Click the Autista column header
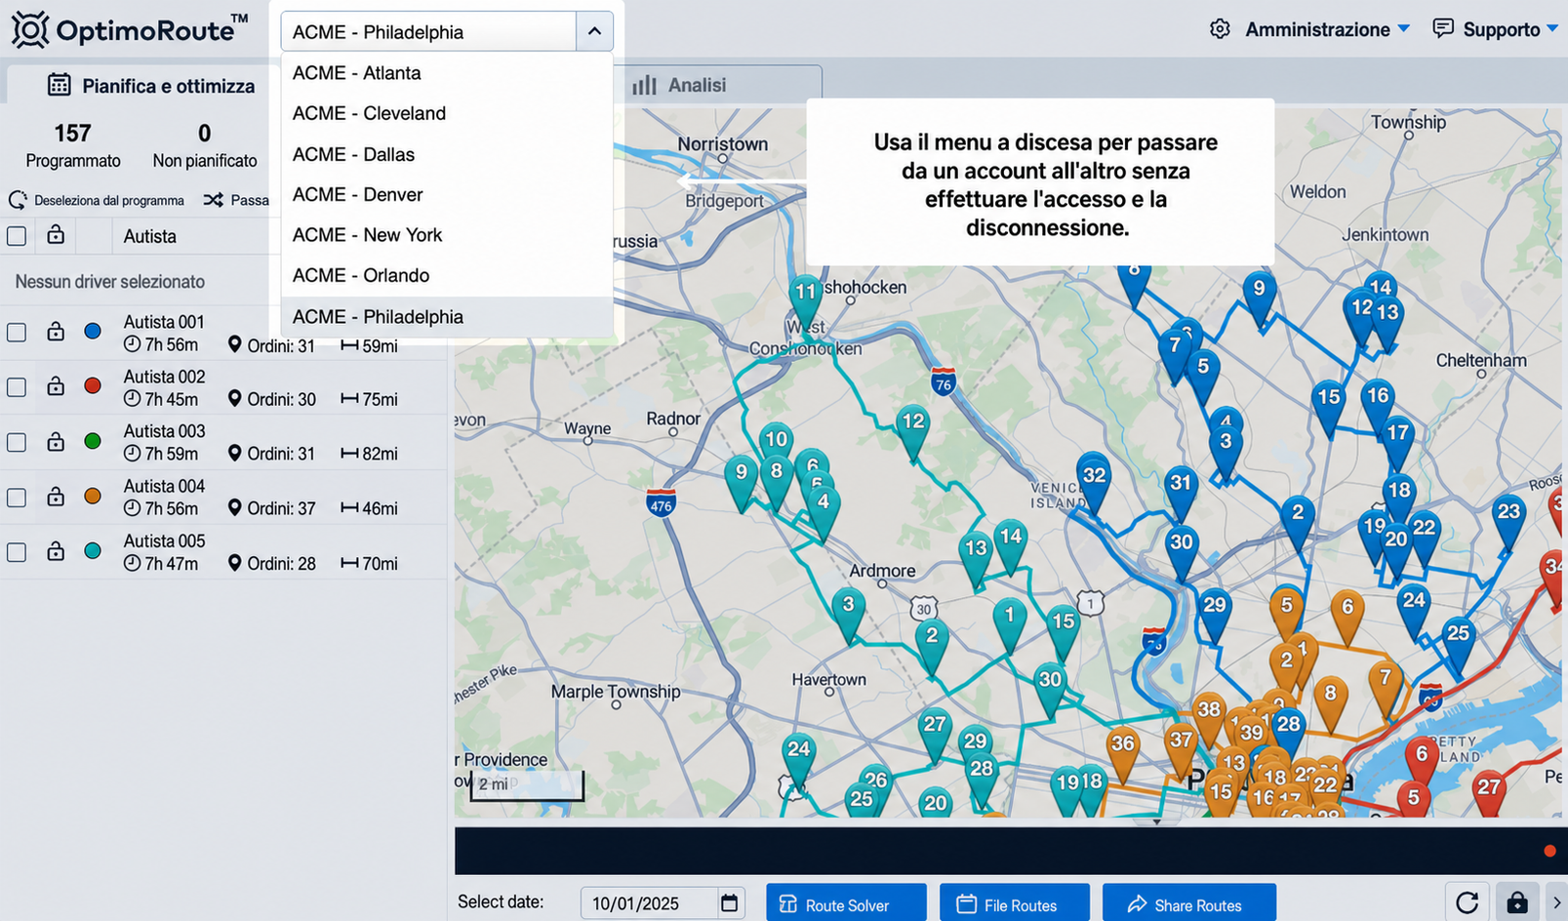Image resolution: width=1568 pixels, height=921 pixels. pos(150,236)
